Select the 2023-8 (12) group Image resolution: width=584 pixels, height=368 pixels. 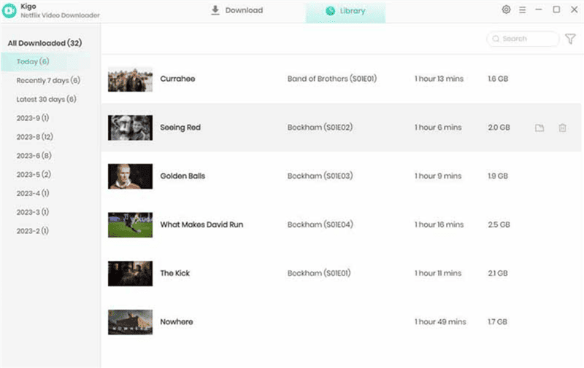(34, 137)
